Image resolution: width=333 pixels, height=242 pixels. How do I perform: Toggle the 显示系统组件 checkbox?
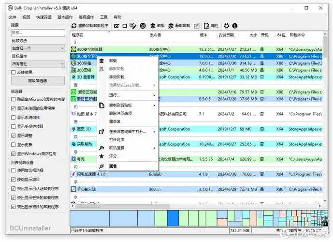point(13,118)
